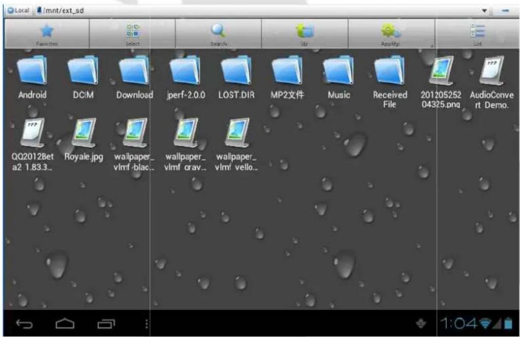Open the Received File folder
This screenshot has height=337, width=520.
point(390,82)
